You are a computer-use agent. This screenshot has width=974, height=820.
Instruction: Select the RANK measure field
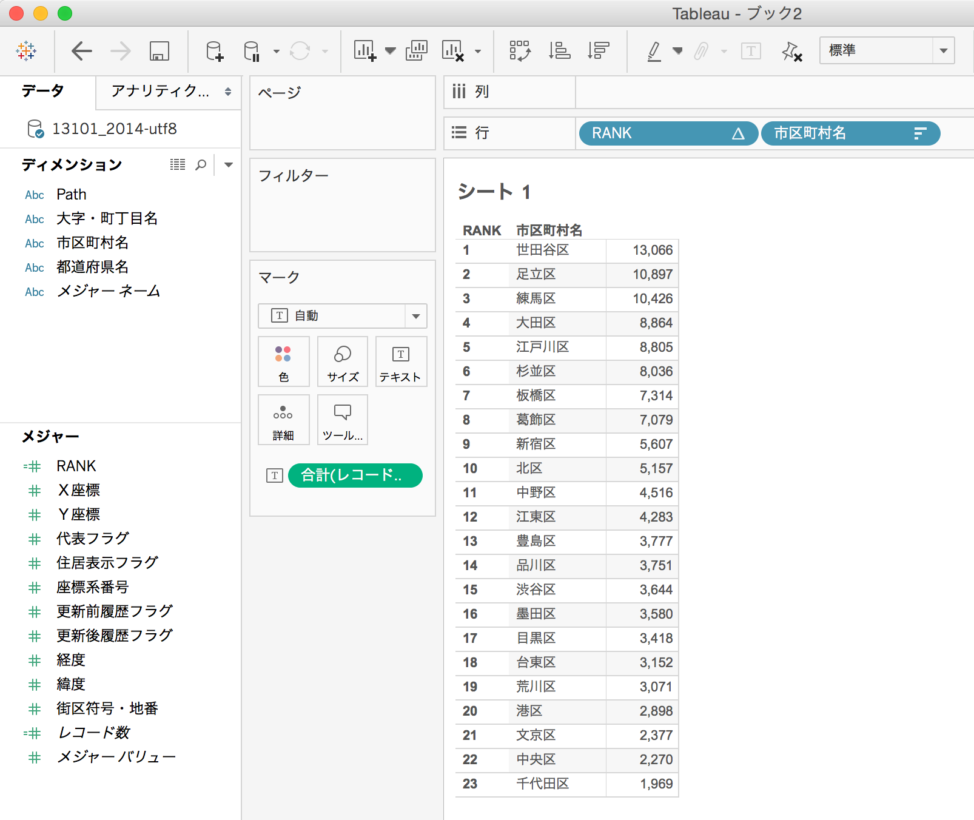(76, 466)
